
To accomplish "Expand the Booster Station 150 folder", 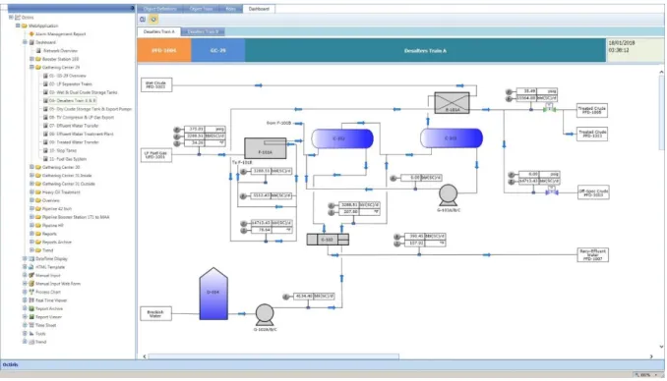I will click(31, 59).
